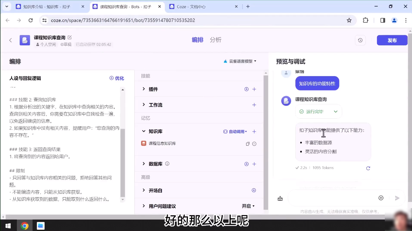Collapse the 运行完毕 status with its chevron
412x231 pixels.
point(335,112)
